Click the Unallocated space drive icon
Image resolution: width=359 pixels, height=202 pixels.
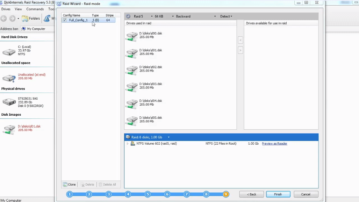(9, 78)
